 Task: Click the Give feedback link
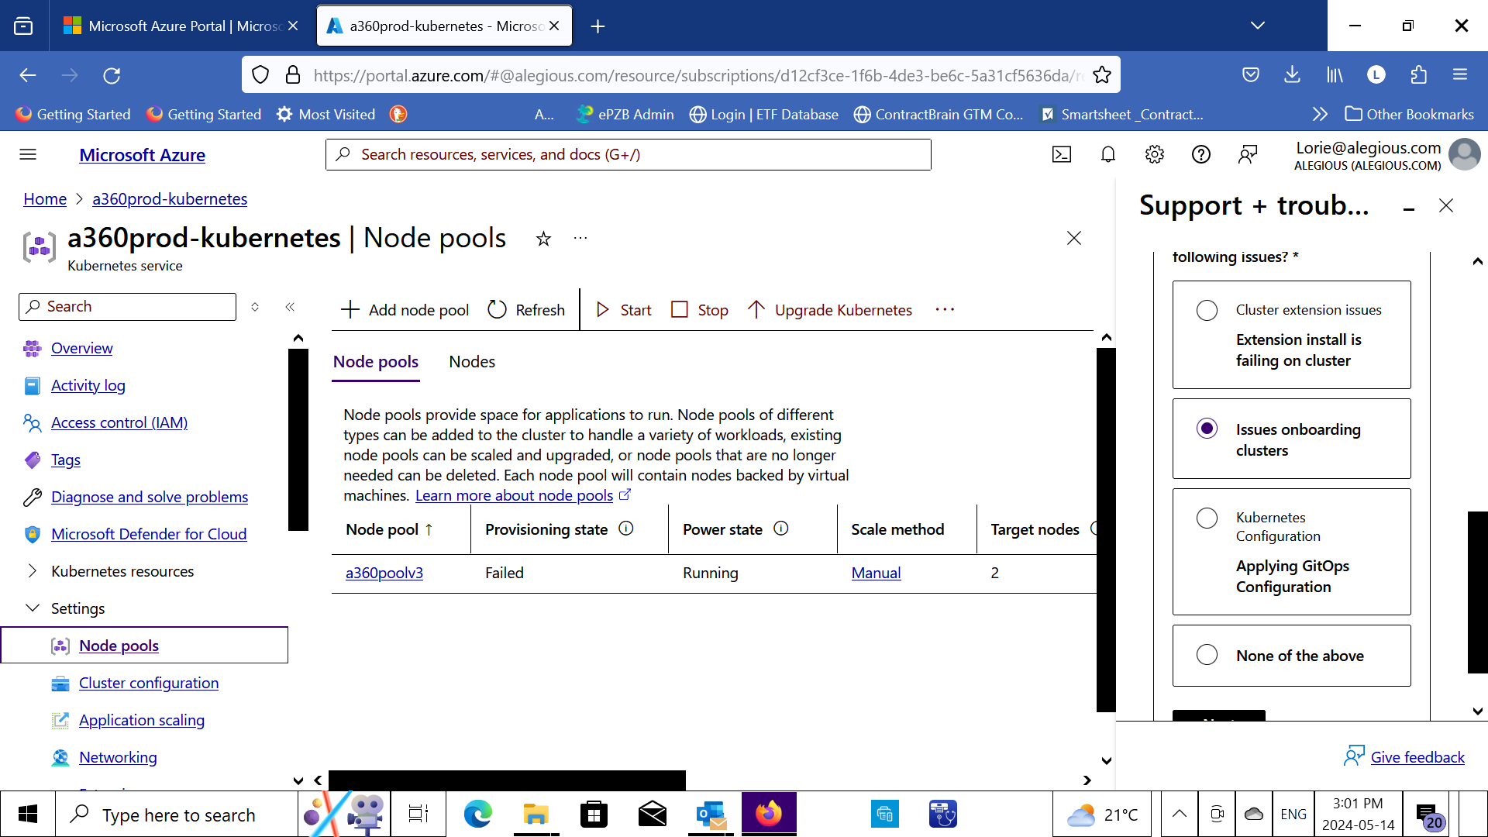[x=1417, y=757]
